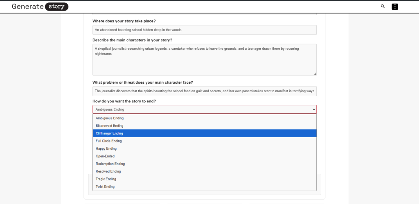419x204 pixels.
Task: Choose the Bittersweet Ending option
Action: coord(110,126)
